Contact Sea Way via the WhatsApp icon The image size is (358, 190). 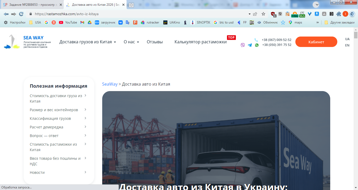pos(257,45)
